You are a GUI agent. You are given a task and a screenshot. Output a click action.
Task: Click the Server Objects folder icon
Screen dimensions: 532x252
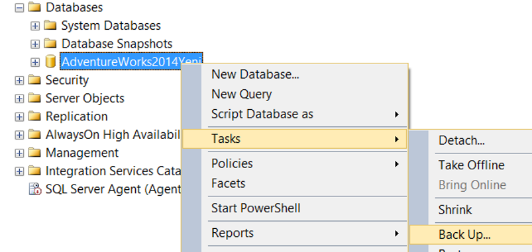tap(34, 99)
